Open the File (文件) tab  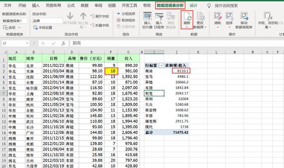[8, 5]
